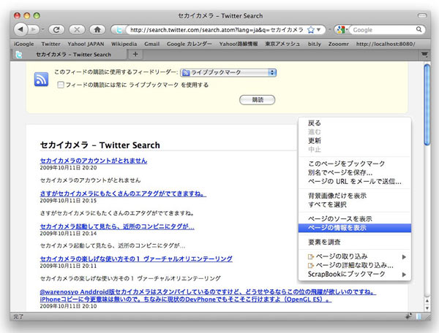
Task: Choose ページの情報を表示 highlighted item
Action: (355, 228)
